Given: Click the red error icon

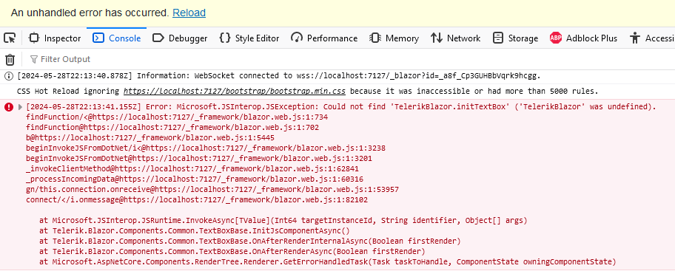Looking at the screenshot, I should pos(9,107).
